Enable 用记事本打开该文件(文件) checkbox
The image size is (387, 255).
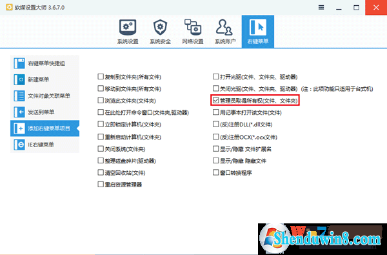click(215, 112)
